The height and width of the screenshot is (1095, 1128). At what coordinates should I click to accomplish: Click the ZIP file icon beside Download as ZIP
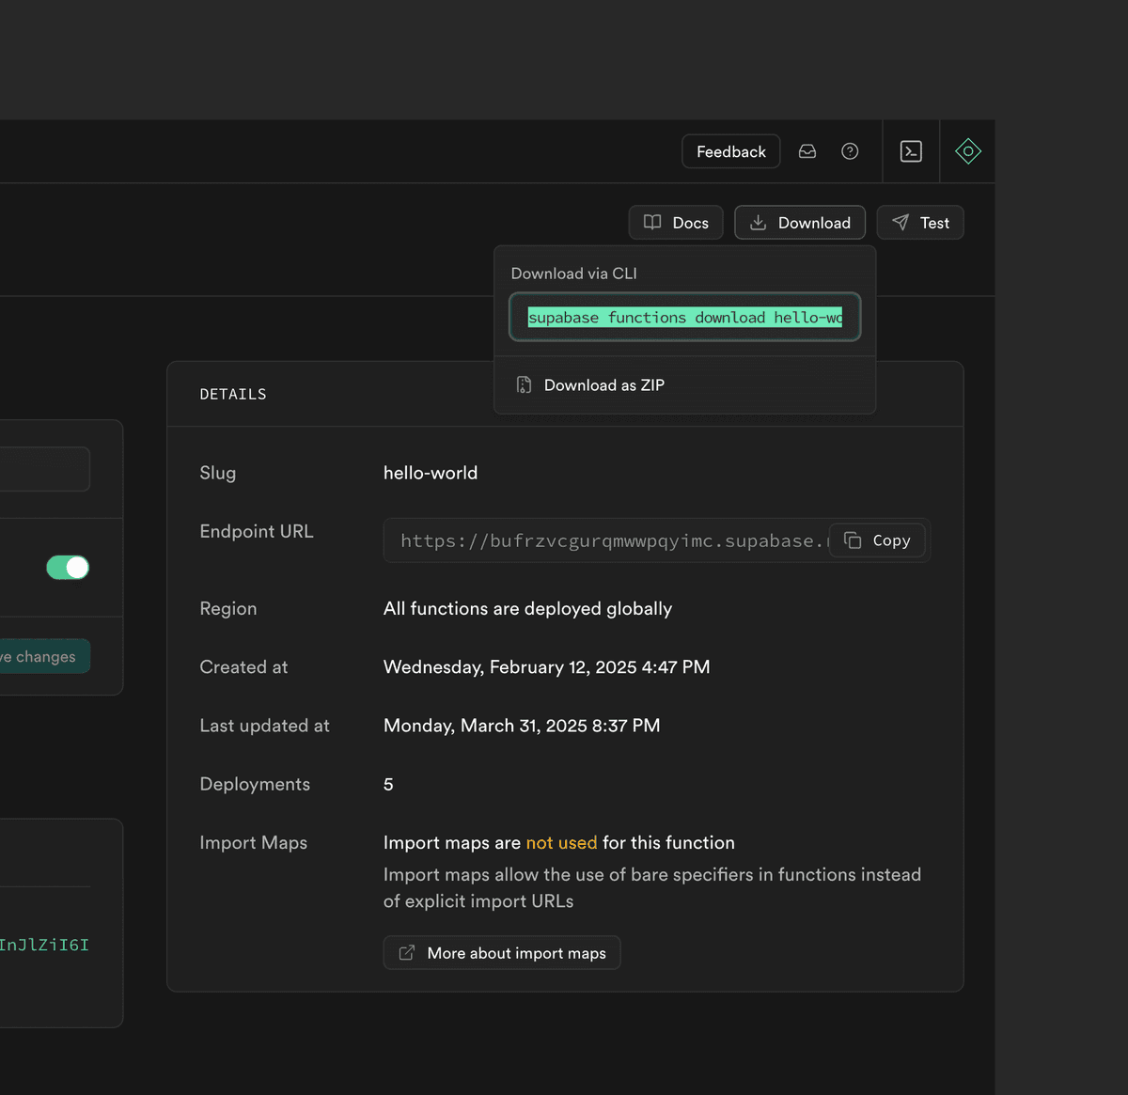(524, 384)
